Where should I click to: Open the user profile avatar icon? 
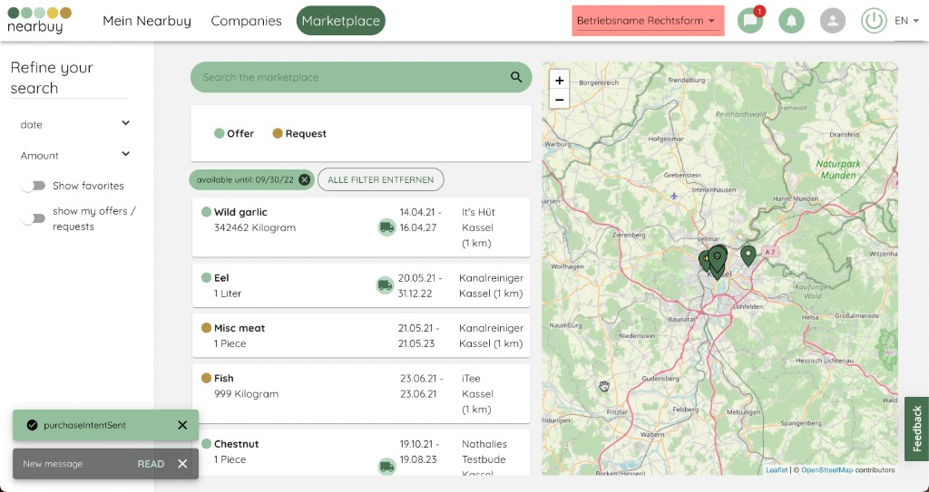pyautogui.click(x=833, y=21)
